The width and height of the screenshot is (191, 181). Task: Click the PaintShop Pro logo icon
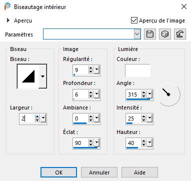(7, 6)
